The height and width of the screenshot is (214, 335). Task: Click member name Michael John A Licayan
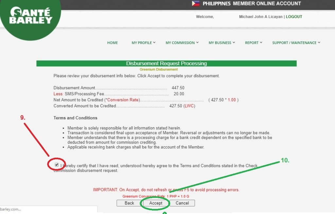pos(261,17)
